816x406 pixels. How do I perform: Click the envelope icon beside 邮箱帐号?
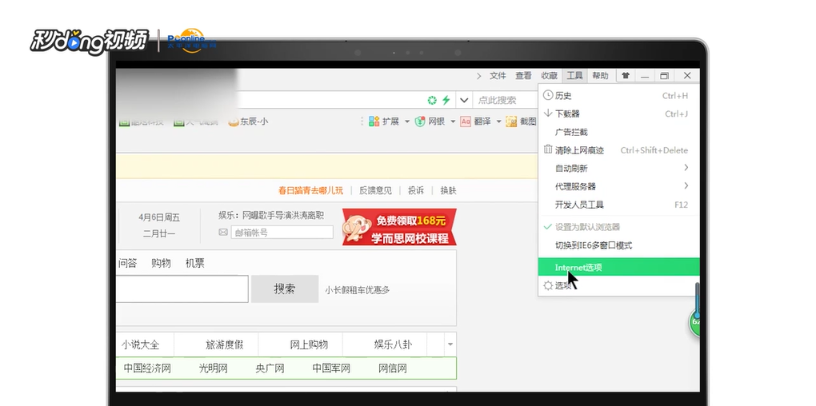(x=223, y=233)
